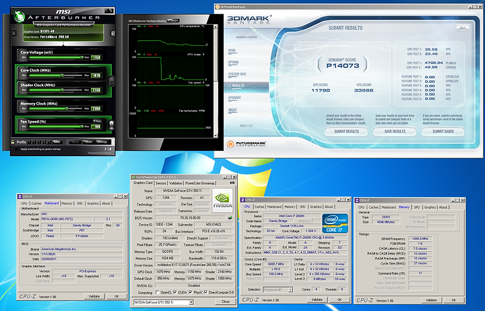The image size is (485, 311).
Task: Click Afterburner profile Save button
Action: coord(57,142)
